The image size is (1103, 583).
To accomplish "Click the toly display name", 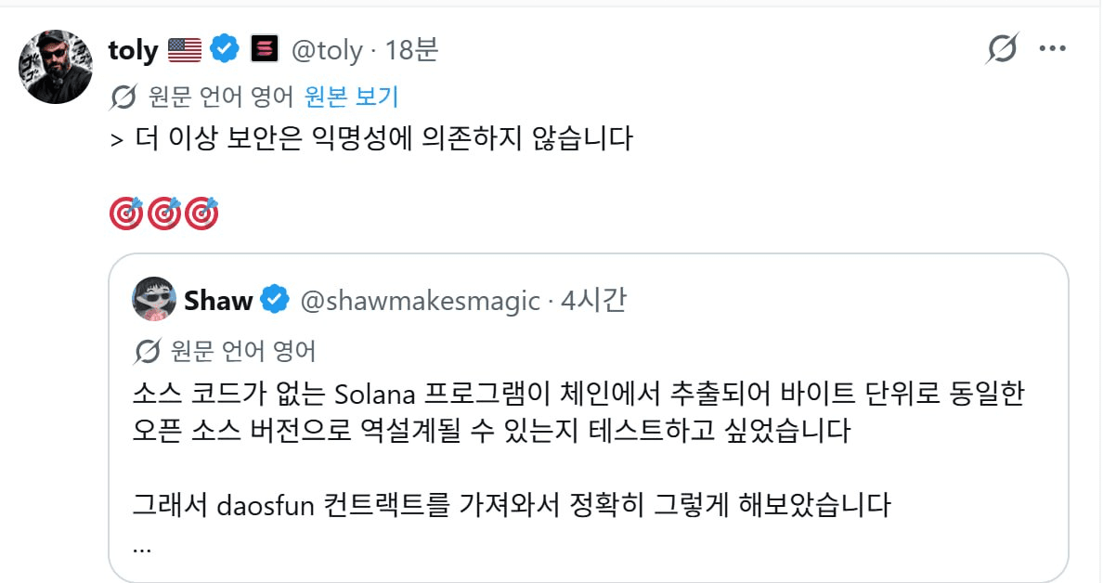I will tap(133, 51).
